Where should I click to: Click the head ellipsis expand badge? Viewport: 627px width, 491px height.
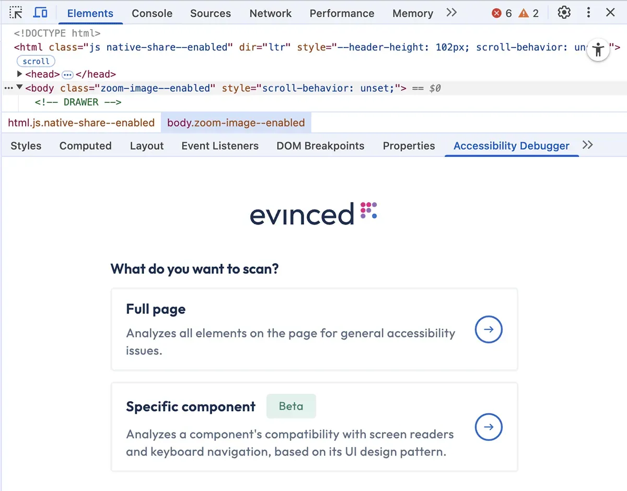67,75
